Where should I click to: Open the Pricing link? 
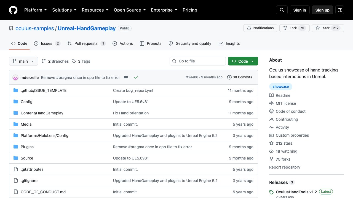coord(190,10)
